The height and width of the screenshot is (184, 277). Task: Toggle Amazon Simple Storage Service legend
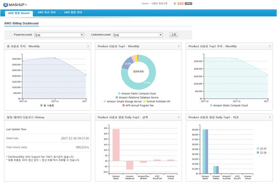123,101
